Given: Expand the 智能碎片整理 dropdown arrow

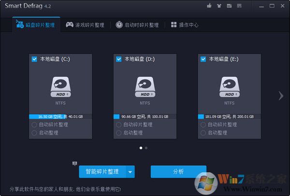Looking at the screenshot, I should (130, 172).
